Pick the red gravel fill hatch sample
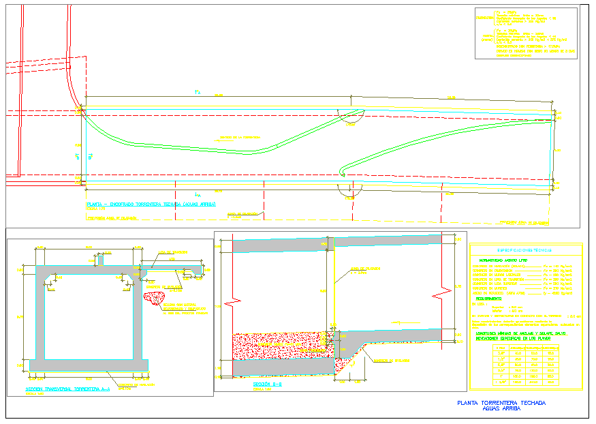 click(x=159, y=298)
